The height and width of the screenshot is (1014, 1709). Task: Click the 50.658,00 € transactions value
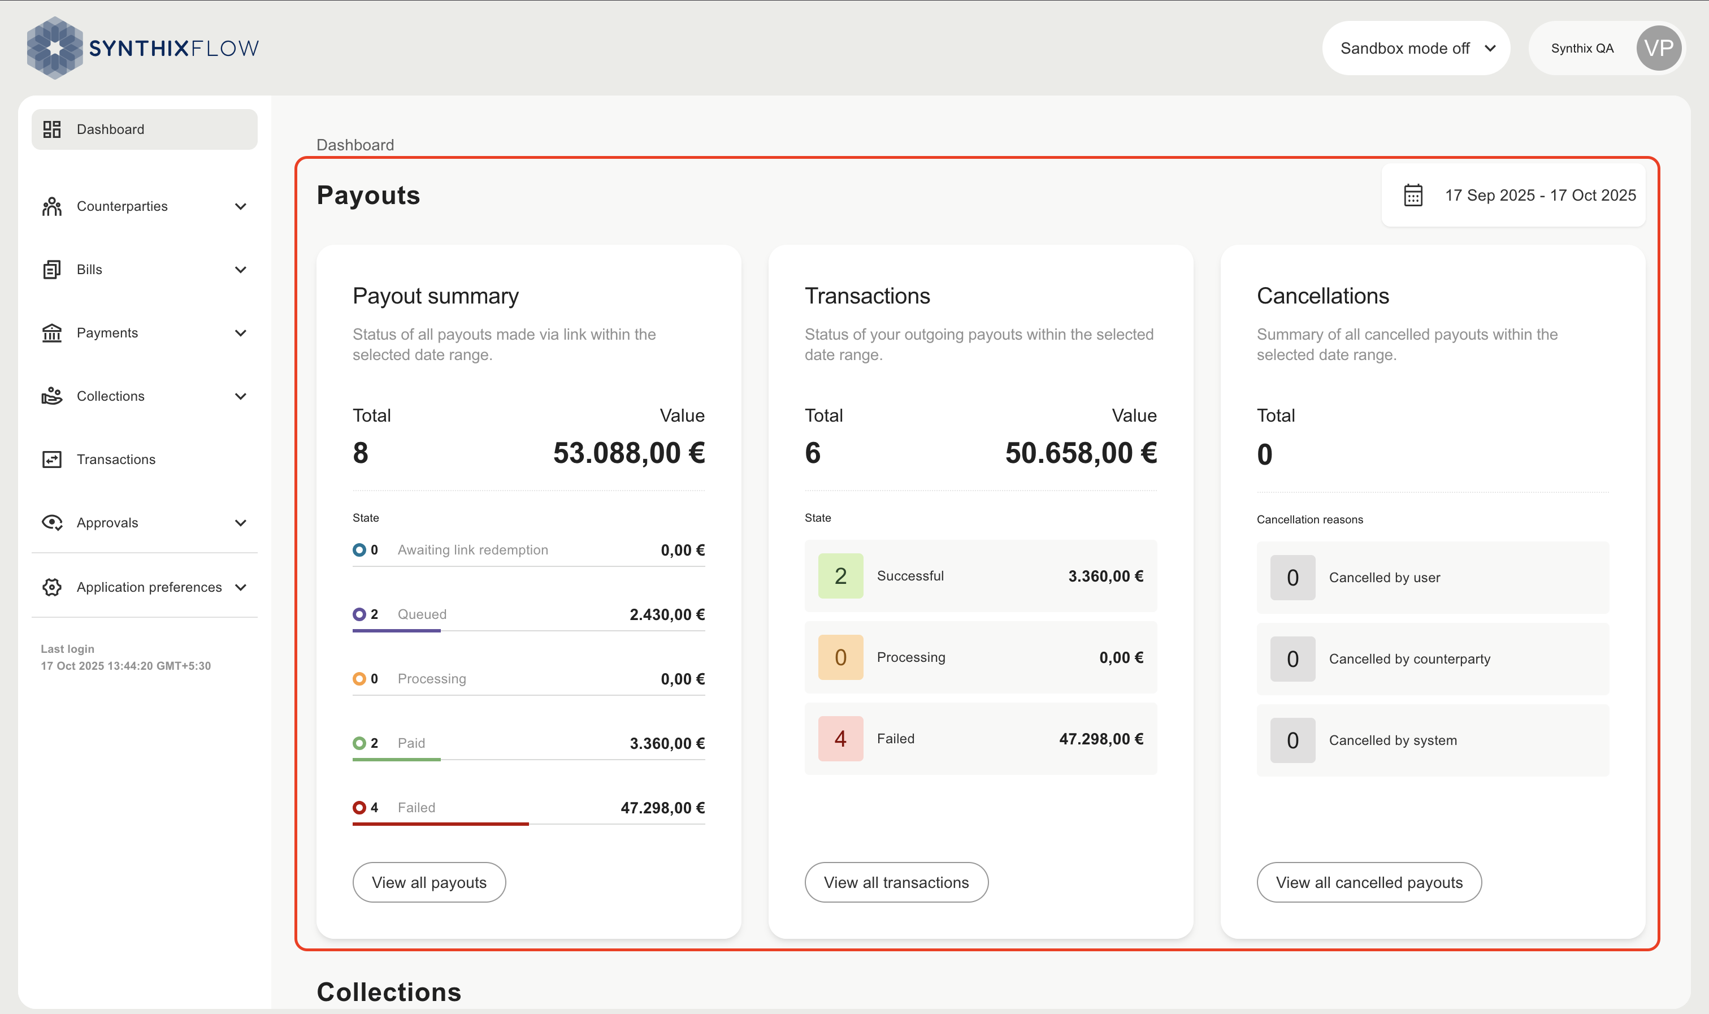click(x=1081, y=453)
